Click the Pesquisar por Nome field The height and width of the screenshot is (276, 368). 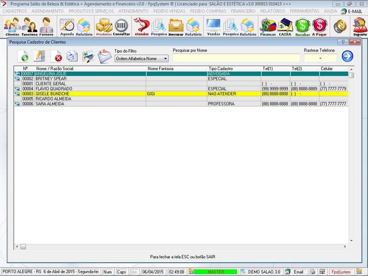click(236, 58)
